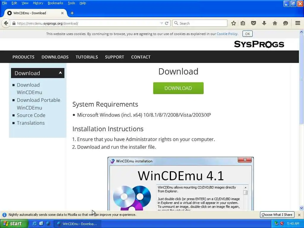This screenshot has height=228, width=304.
Task: Open Download Portable WinCDEmu sidebar link
Action: click(x=38, y=104)
